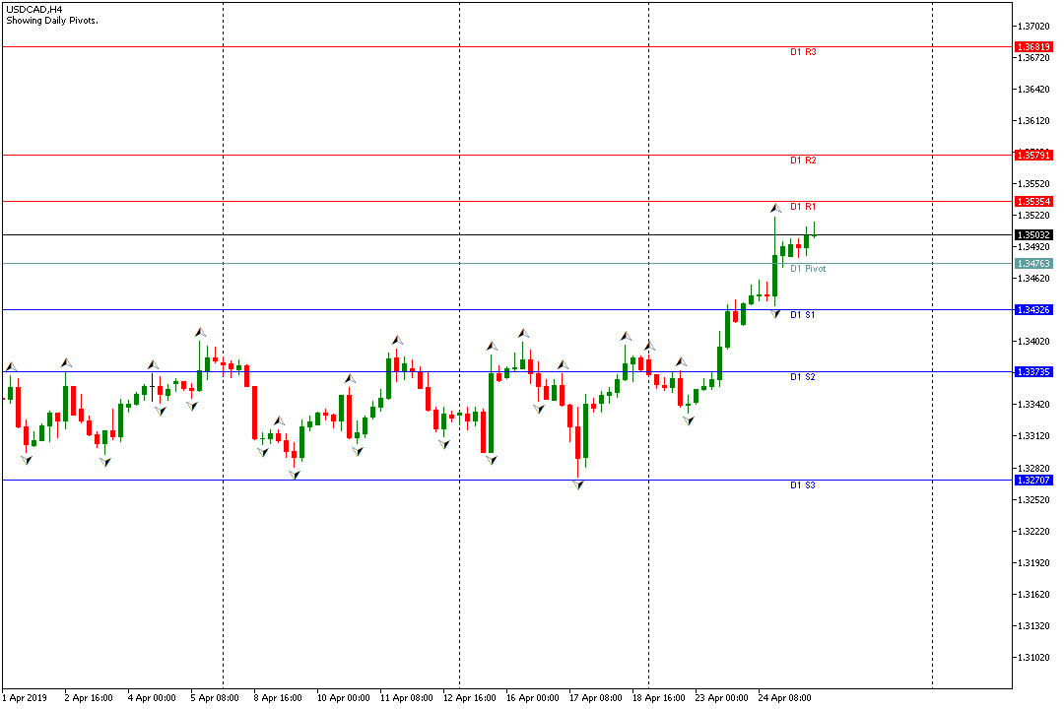
Task: Click the 24 Apr 08:00 time label
Action: [785, 698]
